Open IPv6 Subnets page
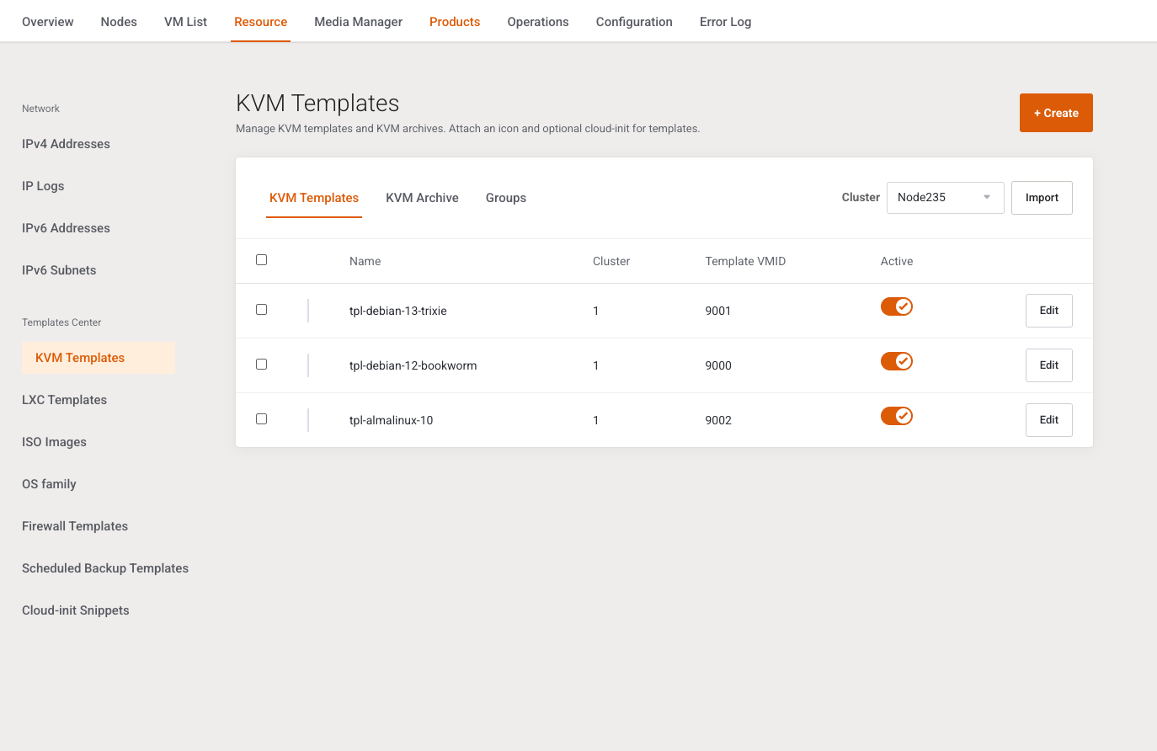1157x751 pixels. coord(59,270)
